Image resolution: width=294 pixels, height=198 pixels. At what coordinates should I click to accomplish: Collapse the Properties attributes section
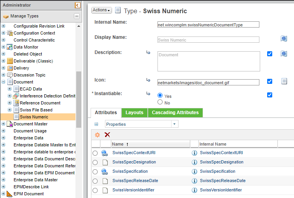coord(96,124)
